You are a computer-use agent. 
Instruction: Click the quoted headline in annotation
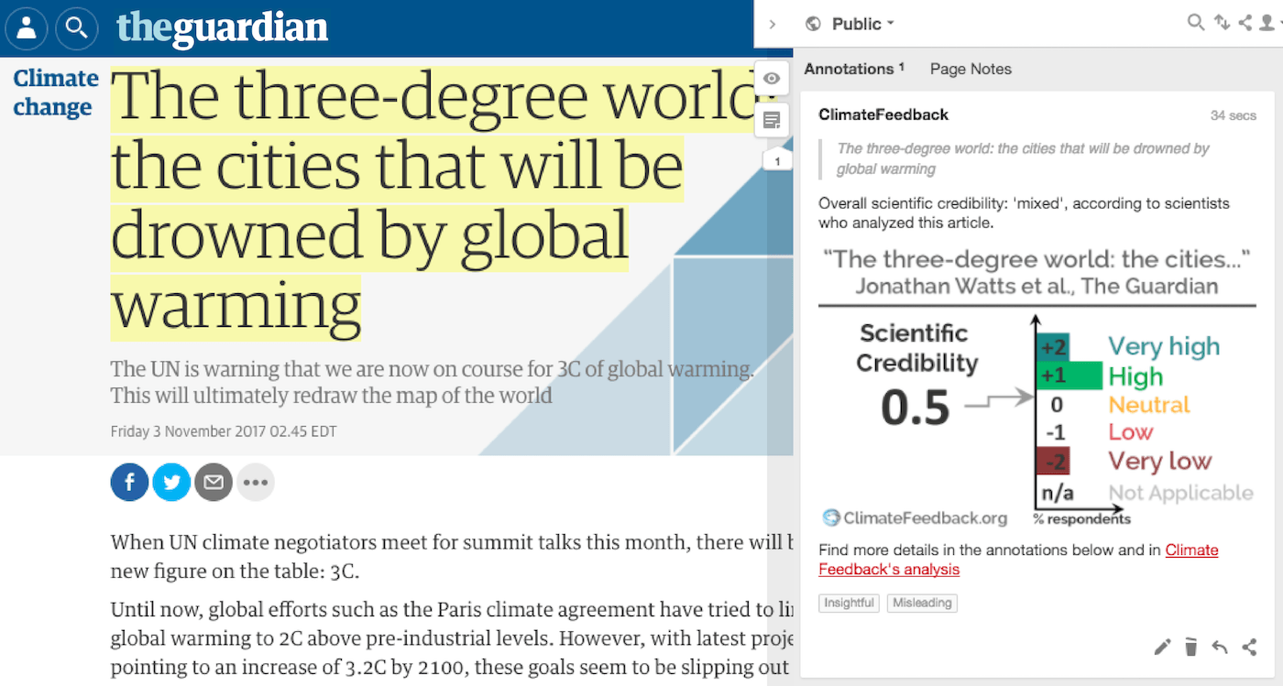point(1024,158)
